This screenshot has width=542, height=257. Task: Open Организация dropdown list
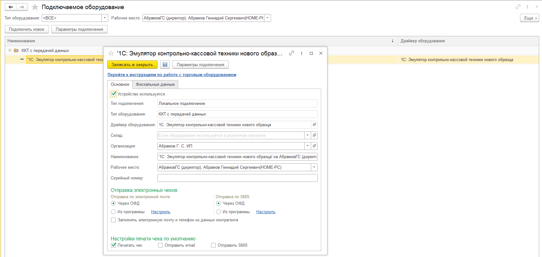(307, 146)
